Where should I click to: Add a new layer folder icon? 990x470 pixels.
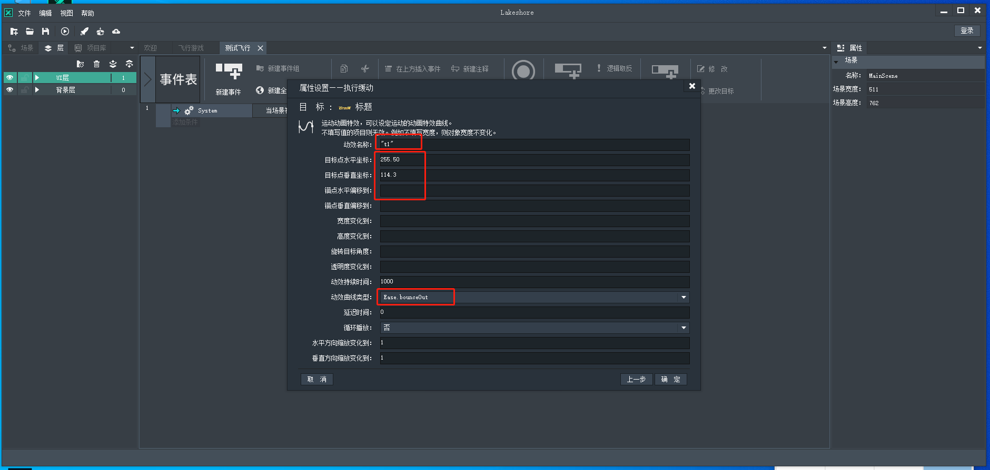click(x=80, y=64)
